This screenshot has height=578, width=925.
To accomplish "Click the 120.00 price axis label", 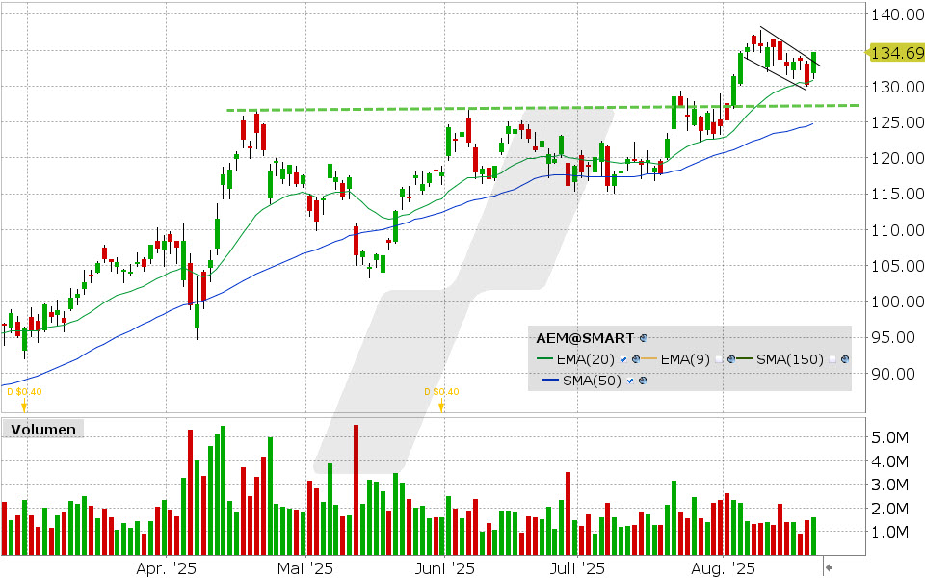I will point(898,158).
